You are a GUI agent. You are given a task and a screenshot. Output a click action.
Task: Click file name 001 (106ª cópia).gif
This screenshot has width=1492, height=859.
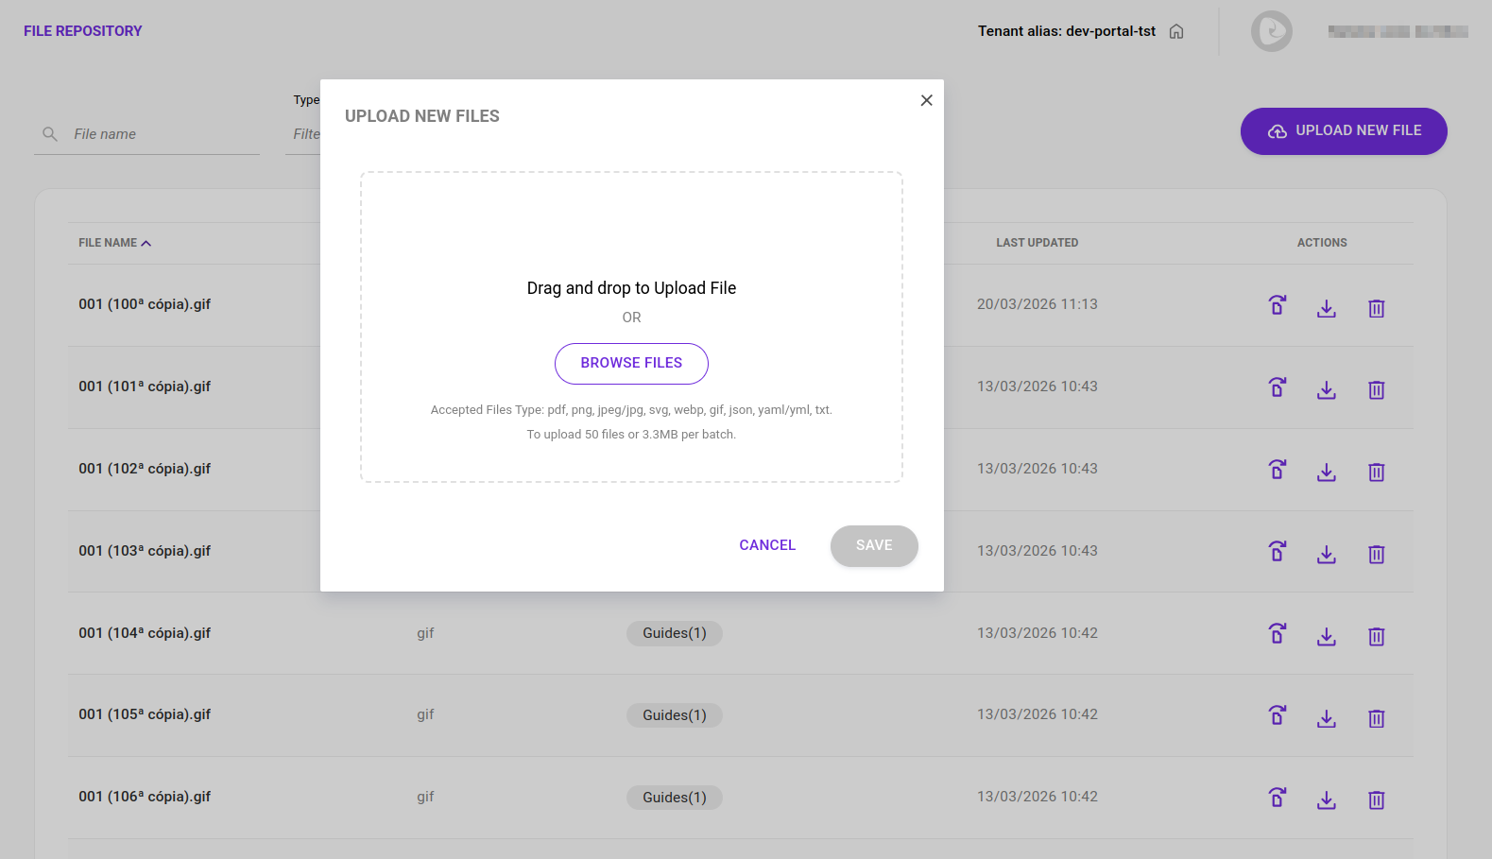(145, 797)
